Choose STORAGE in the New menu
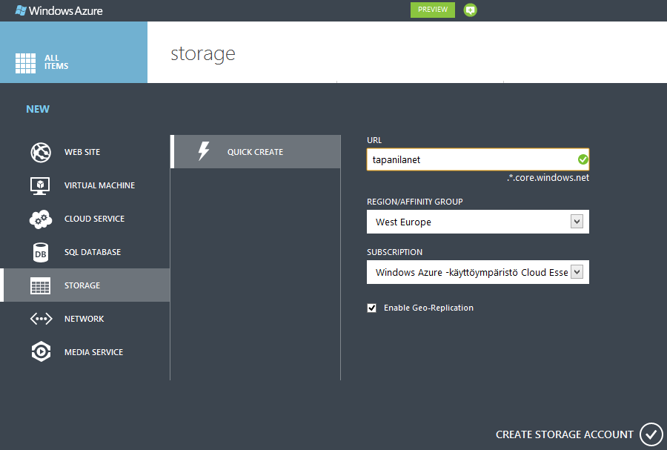 [x=85, y=285]
